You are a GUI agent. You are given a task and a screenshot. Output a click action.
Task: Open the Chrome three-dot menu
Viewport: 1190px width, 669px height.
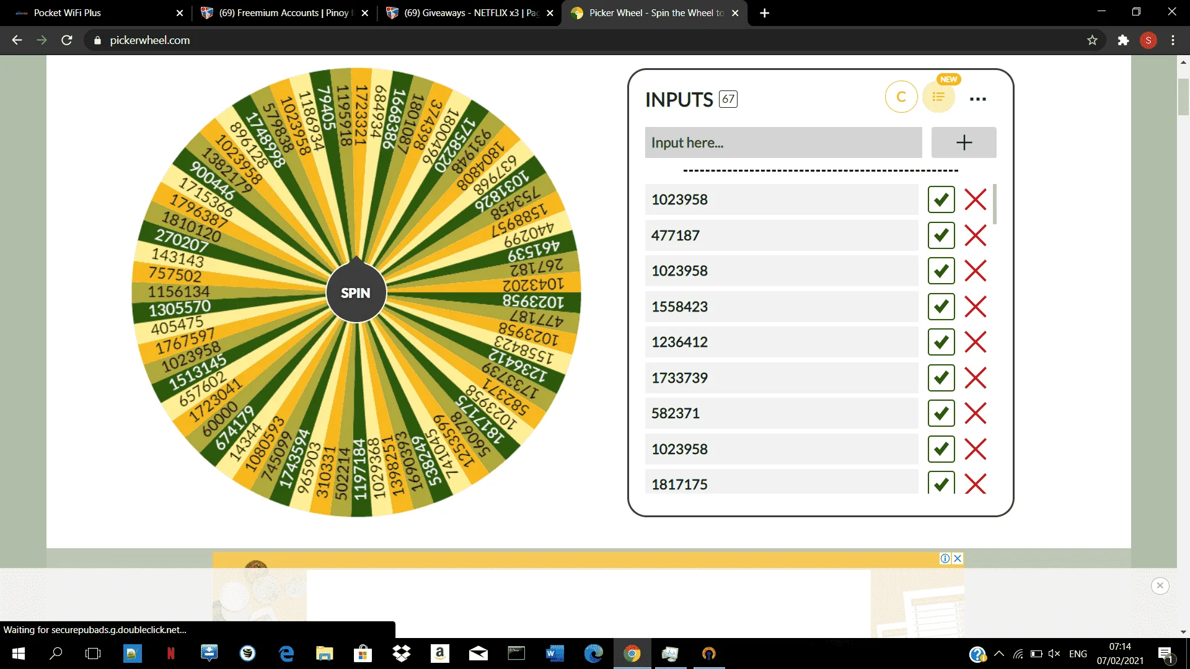(x=1173, y=40)
